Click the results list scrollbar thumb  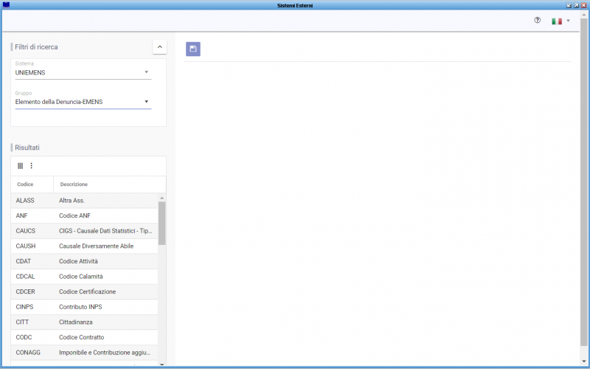(162, 224)
